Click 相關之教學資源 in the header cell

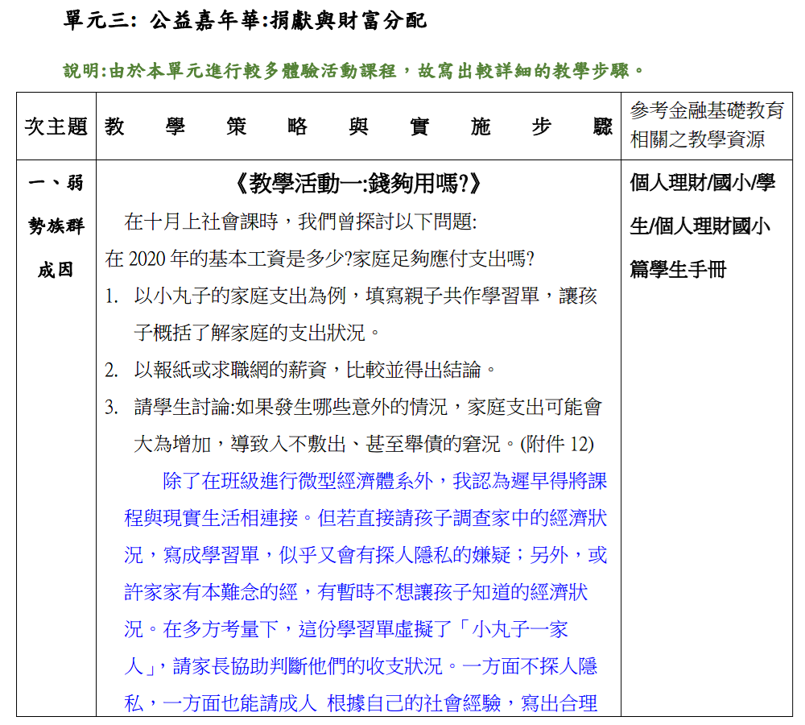[697, 140]
